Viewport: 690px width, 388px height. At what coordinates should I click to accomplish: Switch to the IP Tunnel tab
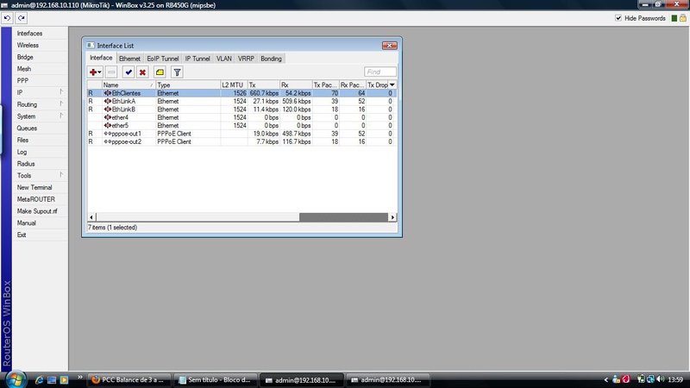coord(198,59)
